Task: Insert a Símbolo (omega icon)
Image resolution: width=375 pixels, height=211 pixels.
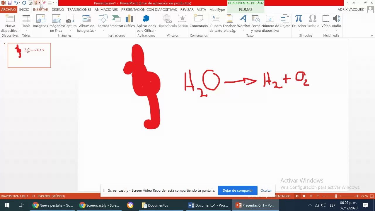Action: (313, 21)
